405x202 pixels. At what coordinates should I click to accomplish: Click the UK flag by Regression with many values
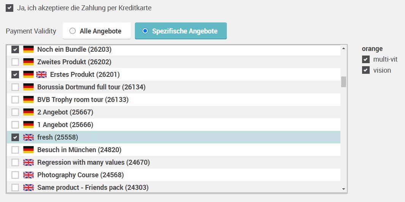(28, 162)
